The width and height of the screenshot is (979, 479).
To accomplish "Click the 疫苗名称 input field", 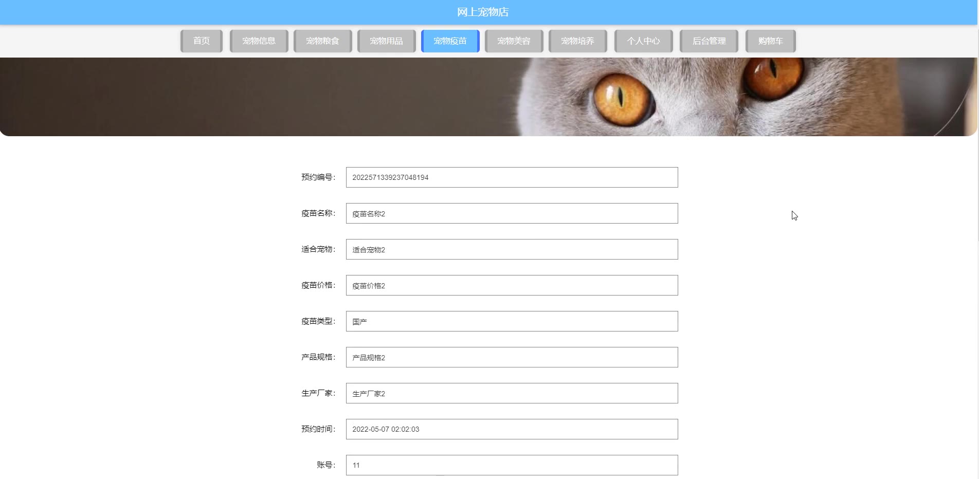I will [512, 213].
